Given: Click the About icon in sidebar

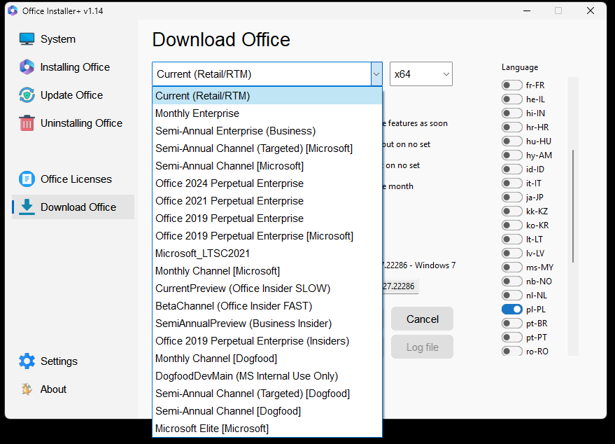Looking at the screenshot, I should [x=27, y=389].
